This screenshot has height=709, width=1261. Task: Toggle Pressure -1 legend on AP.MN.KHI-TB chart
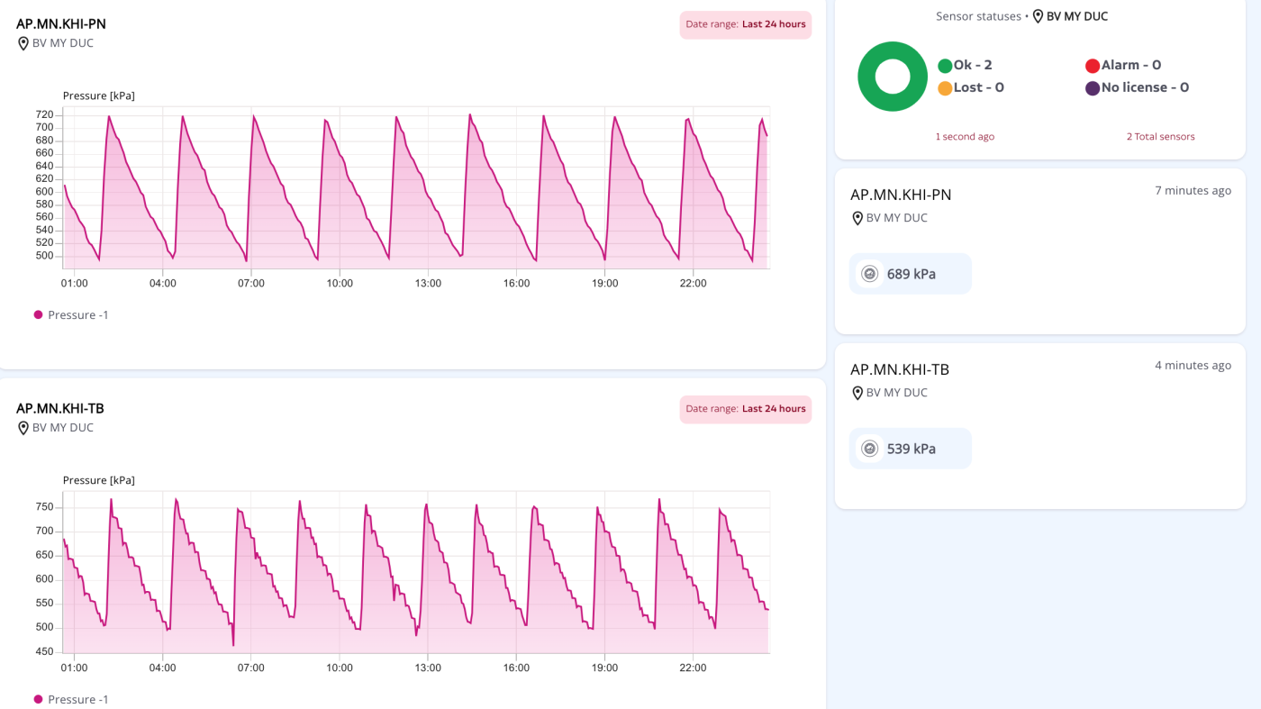71,700
